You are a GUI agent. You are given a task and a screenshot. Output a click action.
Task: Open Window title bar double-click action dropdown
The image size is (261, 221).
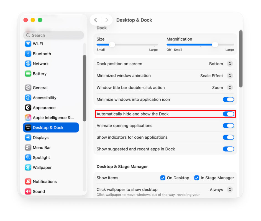coord(230,88)
